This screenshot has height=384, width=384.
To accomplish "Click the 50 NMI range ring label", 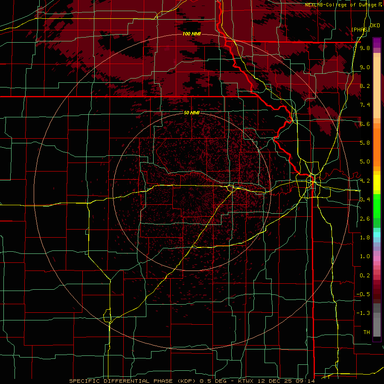I will (192, 113).
